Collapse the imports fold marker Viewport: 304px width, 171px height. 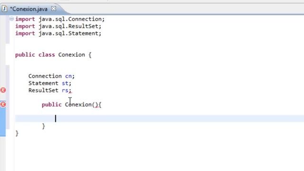coord(11,19)
